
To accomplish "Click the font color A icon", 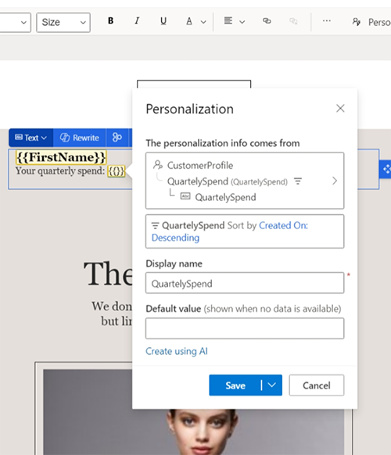I will [189, 21].
